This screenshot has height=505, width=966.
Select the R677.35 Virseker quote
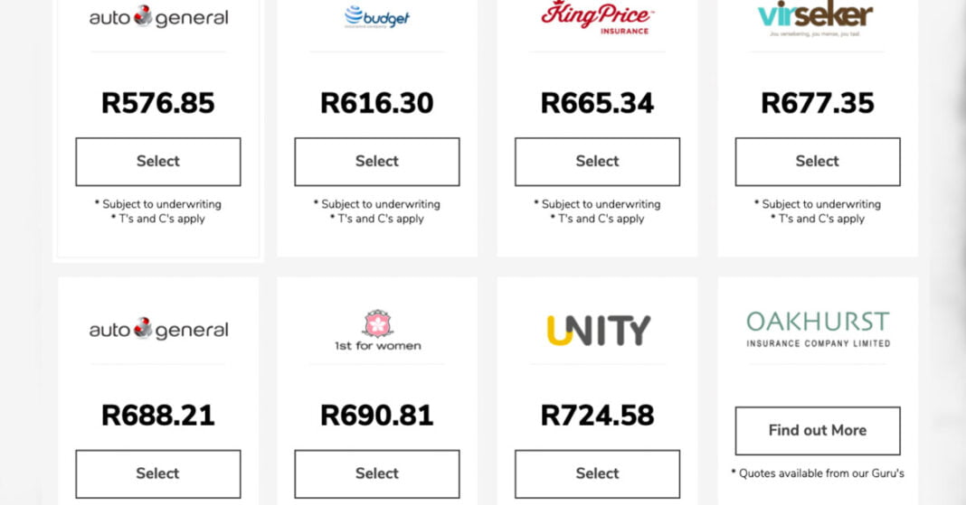[818, 162]
